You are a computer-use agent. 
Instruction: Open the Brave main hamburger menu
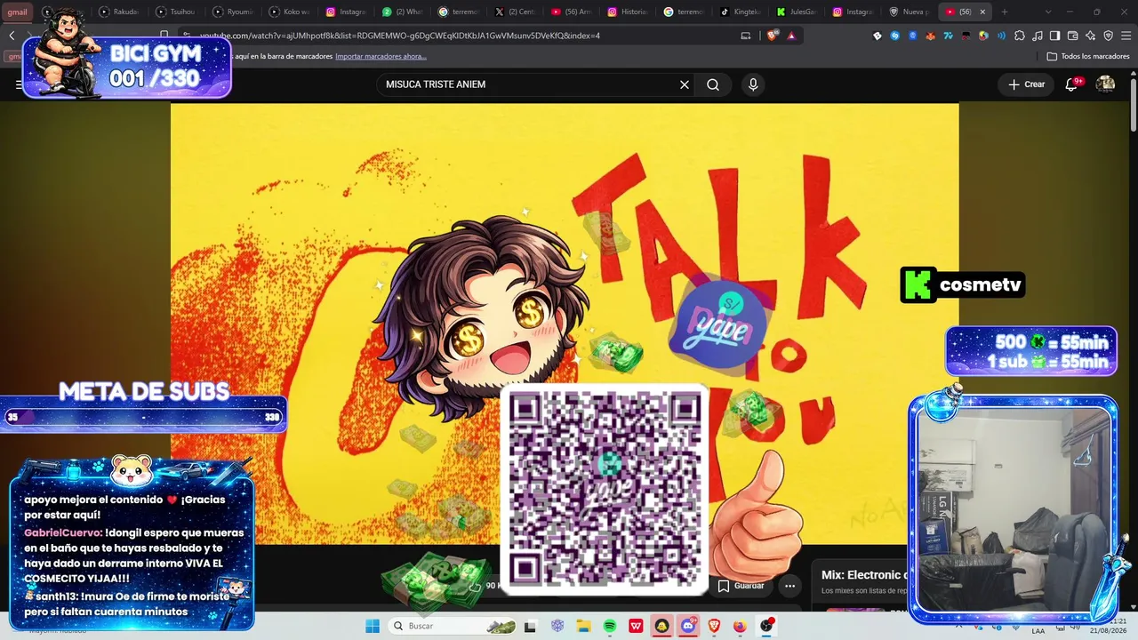1126,36
